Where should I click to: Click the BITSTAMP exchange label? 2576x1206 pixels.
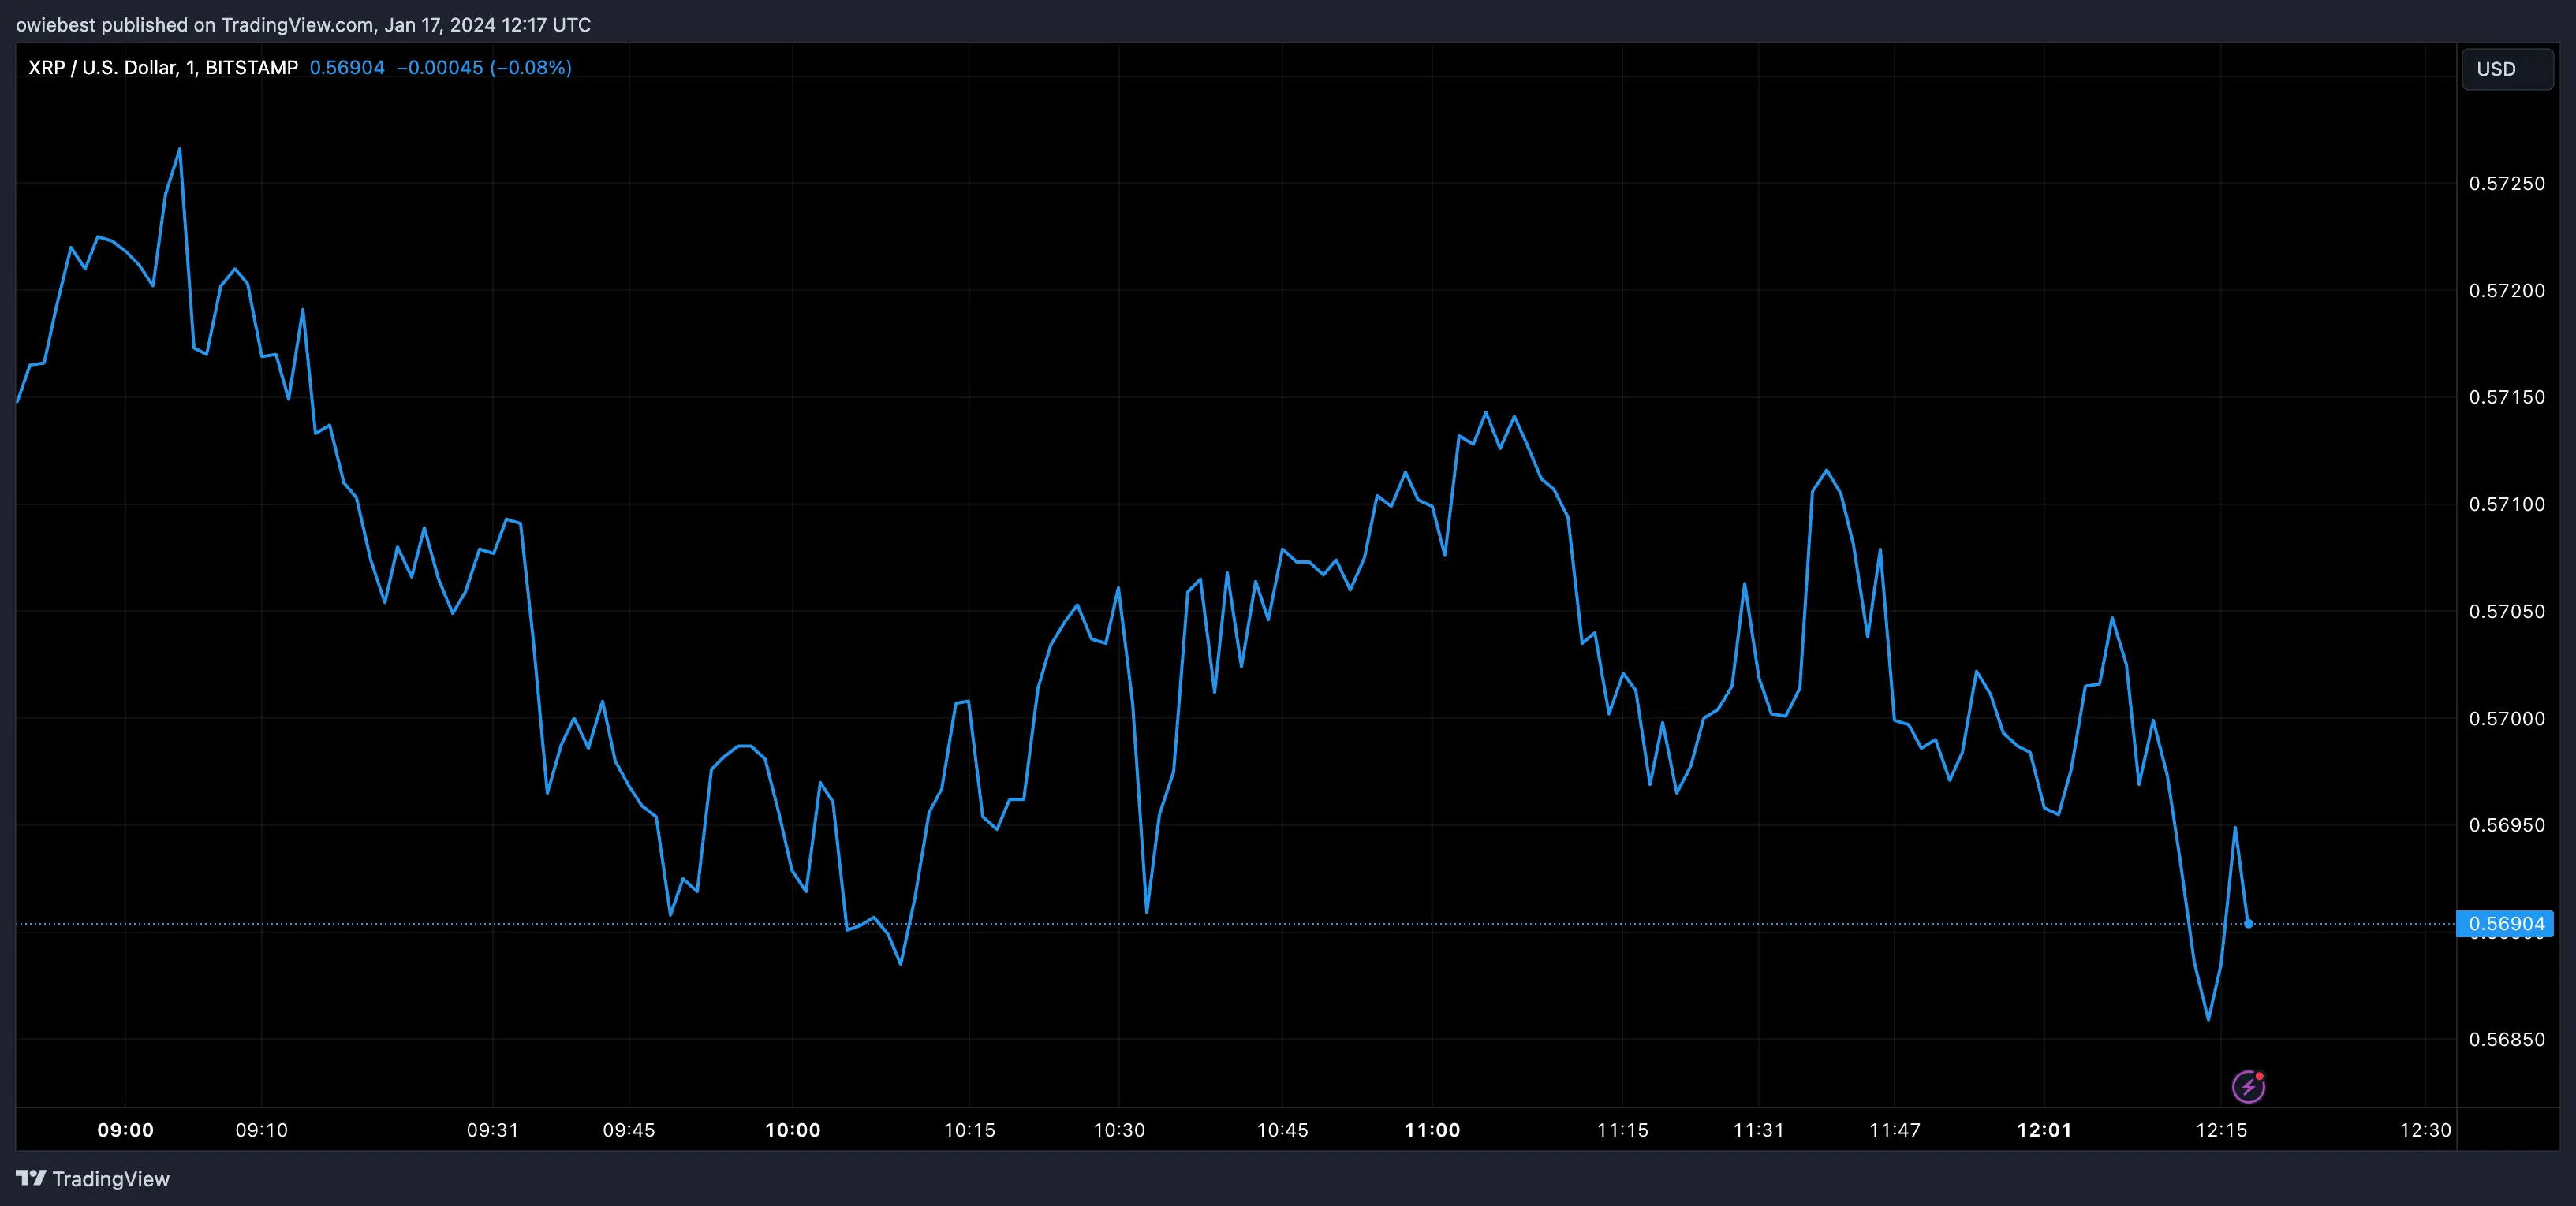click(x=251, y=67)
